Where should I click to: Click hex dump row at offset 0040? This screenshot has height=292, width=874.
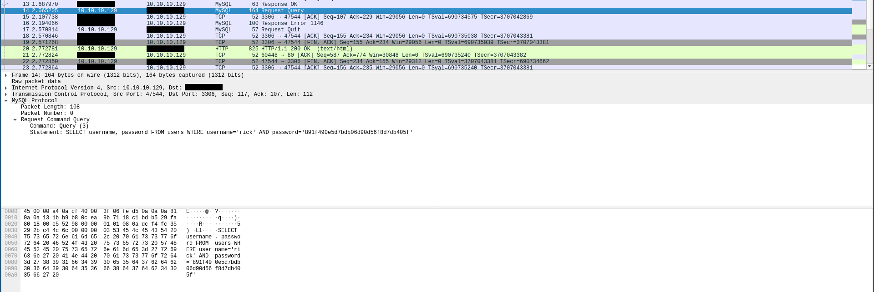(100, 237)
